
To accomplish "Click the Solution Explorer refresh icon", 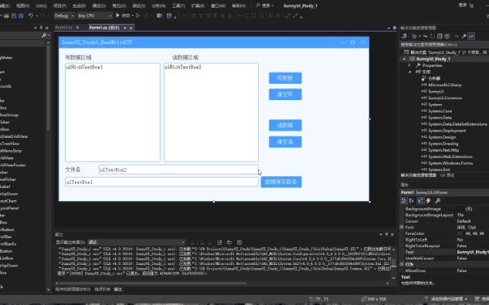I will tap(433, 36).
